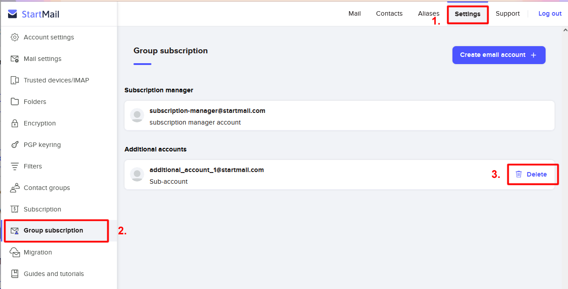Viewport: 568px width, 289px height.
Task: Click the Subscription receipt icon
Action: [x=15, y=209]
